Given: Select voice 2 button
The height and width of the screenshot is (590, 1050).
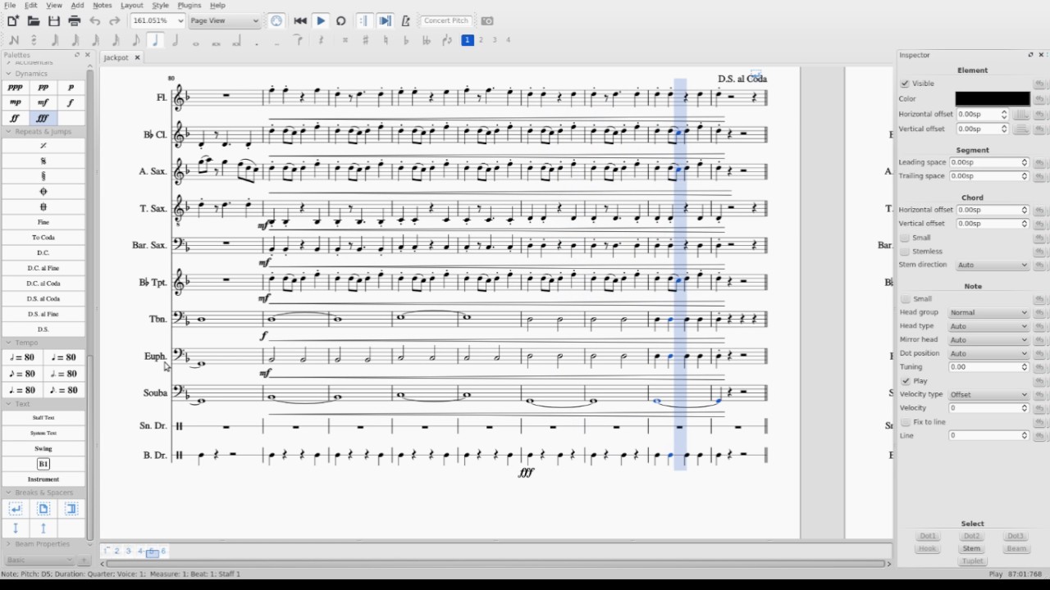Looking at the screenshot, I should [481, 39].
